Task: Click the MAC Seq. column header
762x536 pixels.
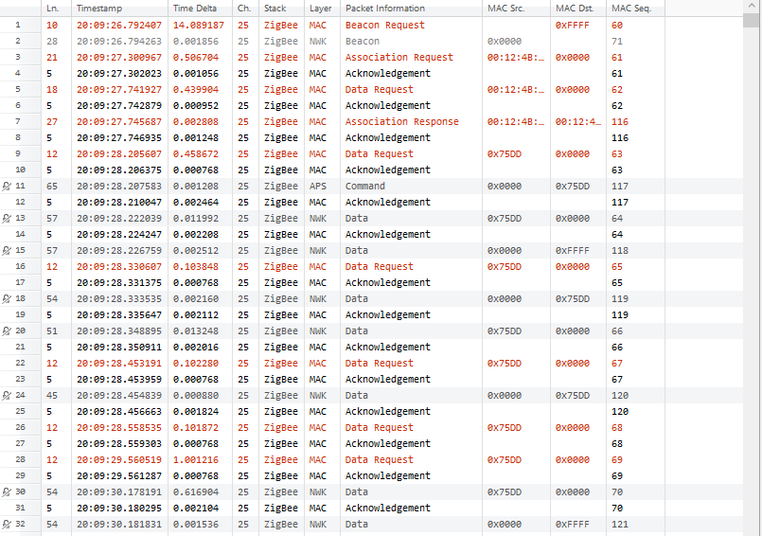Action: click(x=635, y=9)
